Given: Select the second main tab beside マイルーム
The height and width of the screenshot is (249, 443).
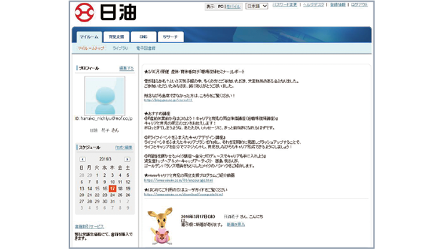Looking at the screenshot, I should [x=116, y=37].
